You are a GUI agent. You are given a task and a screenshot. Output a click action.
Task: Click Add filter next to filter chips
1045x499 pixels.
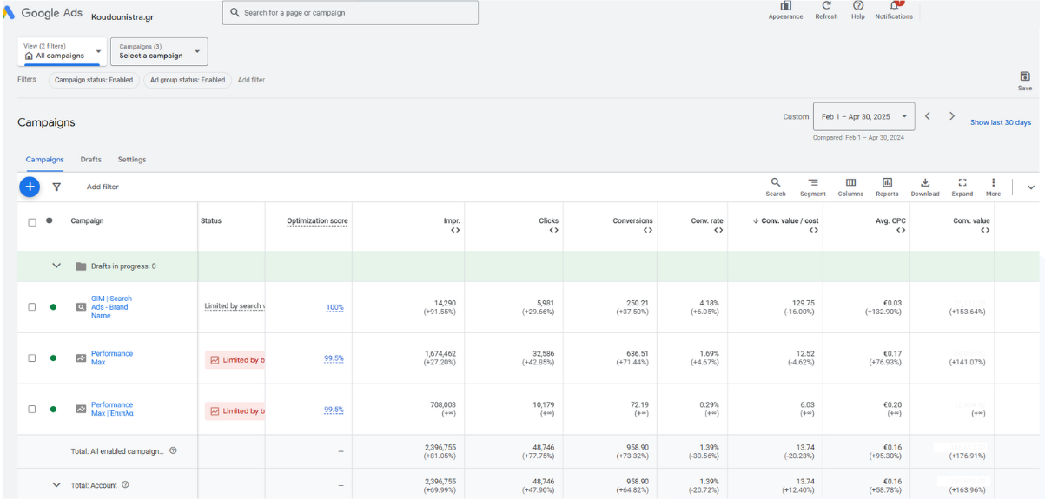pos(251,80)
